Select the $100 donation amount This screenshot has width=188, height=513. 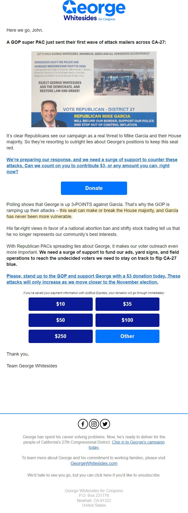point(127,320)
